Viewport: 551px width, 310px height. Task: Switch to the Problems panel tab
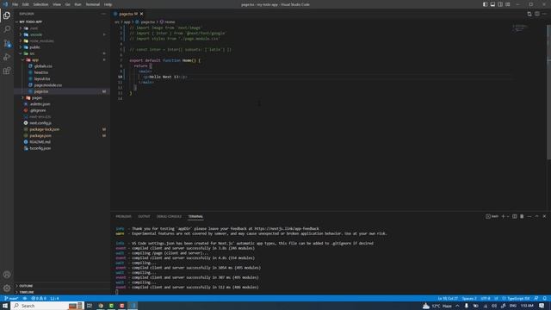123,216
